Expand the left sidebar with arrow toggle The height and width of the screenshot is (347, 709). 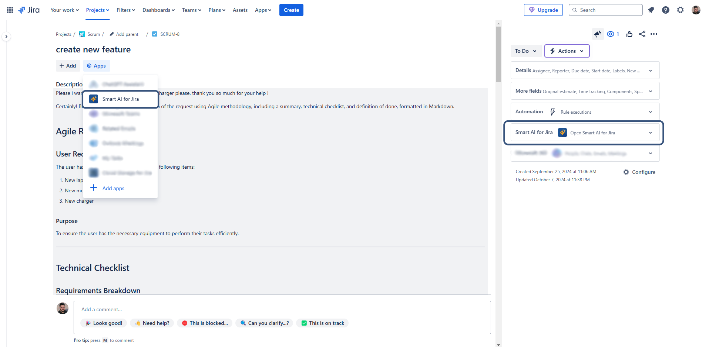click(6, 37)
